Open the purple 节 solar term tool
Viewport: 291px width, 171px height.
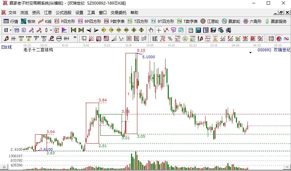coord(174,30)
